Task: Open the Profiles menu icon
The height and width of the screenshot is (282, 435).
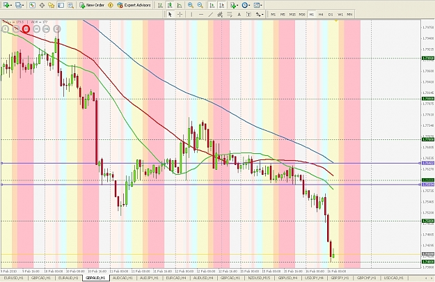Action: 18,5
